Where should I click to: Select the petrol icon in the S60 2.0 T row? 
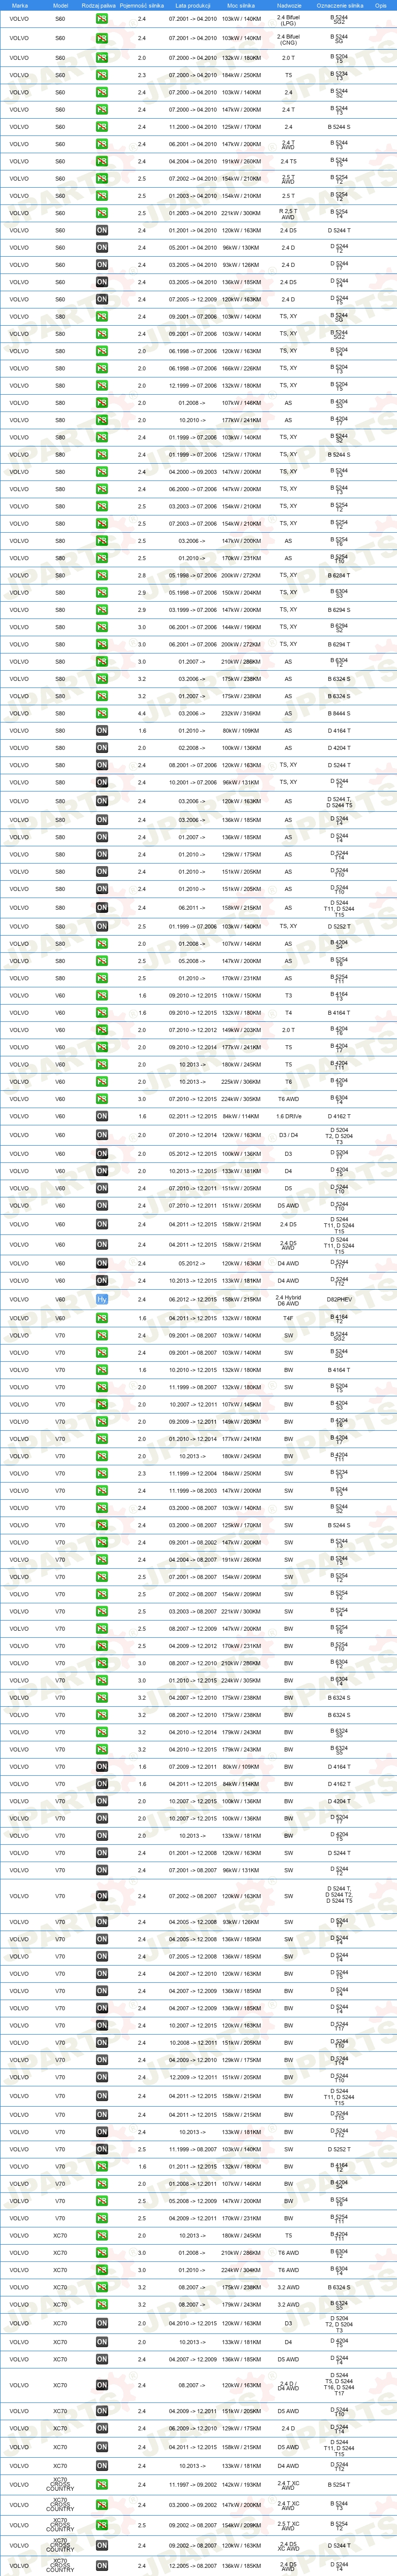point(102,58)
